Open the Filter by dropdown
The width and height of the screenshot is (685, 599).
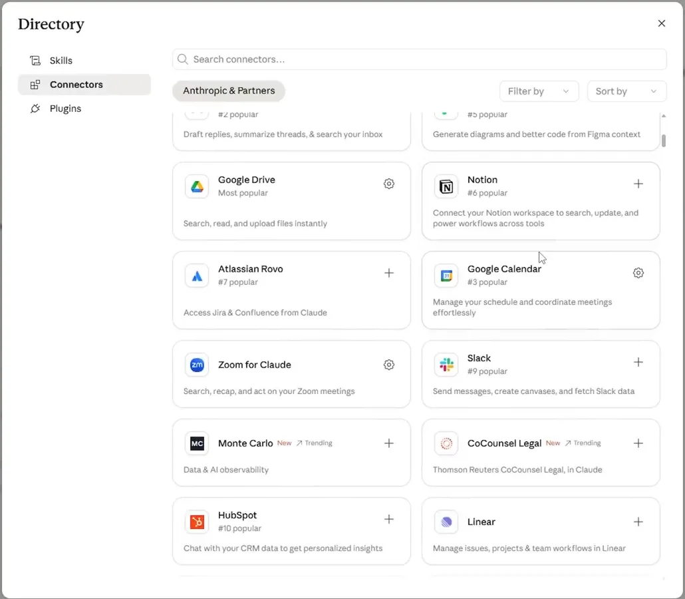click(539, 91)
